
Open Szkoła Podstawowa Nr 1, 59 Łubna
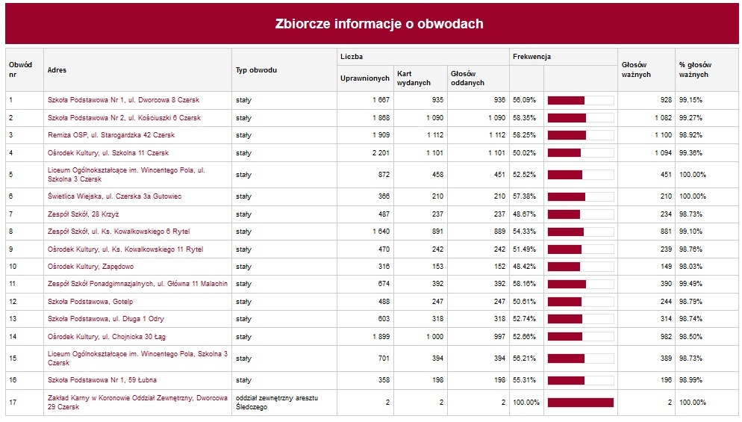[x=102, y=380]
